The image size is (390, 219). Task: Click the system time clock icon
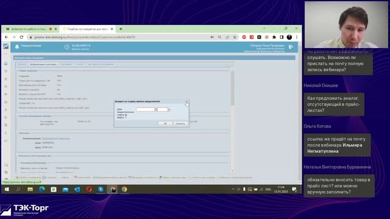pos(66,47)
